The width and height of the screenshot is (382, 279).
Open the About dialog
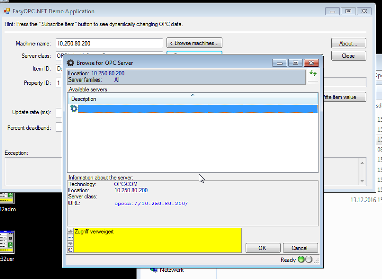pos(349,44)
